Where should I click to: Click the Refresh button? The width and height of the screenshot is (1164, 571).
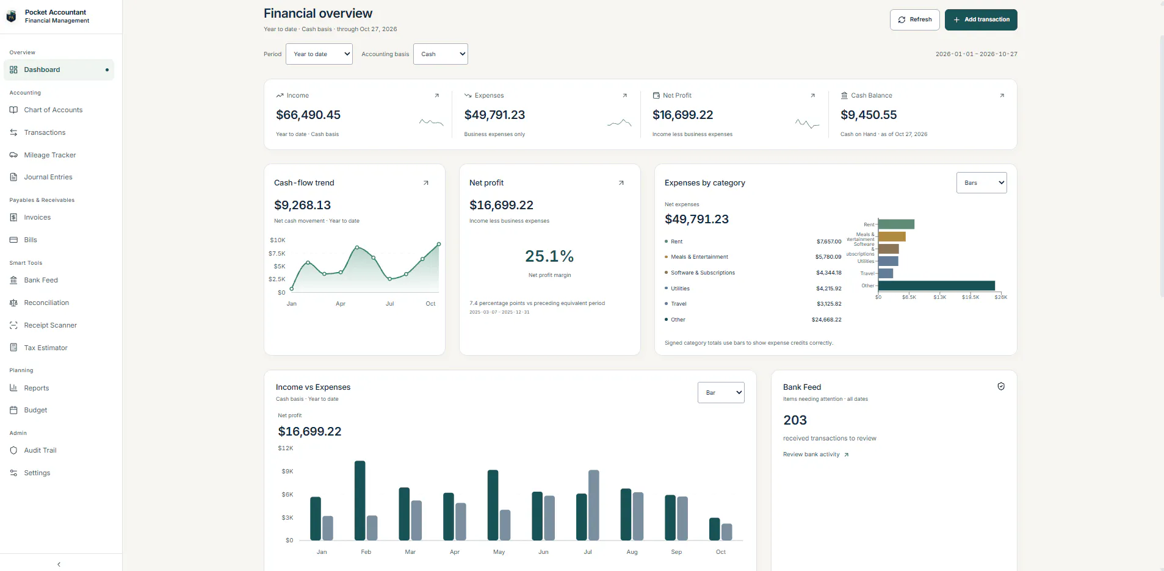[914, 20]
